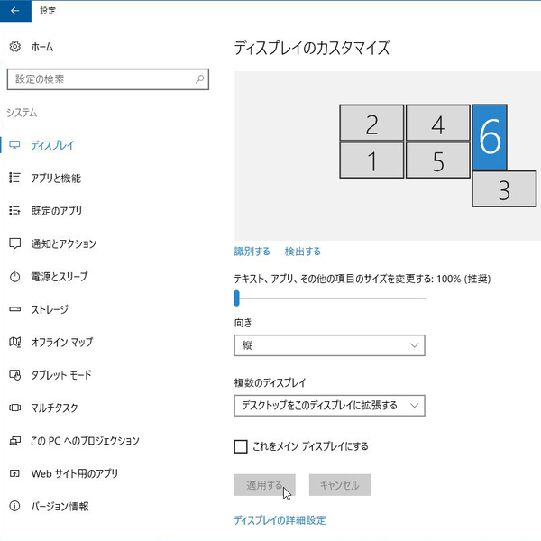This screenshot has height=541, width=541.
Task: Open タブレット モード settings
Action: 61,375
